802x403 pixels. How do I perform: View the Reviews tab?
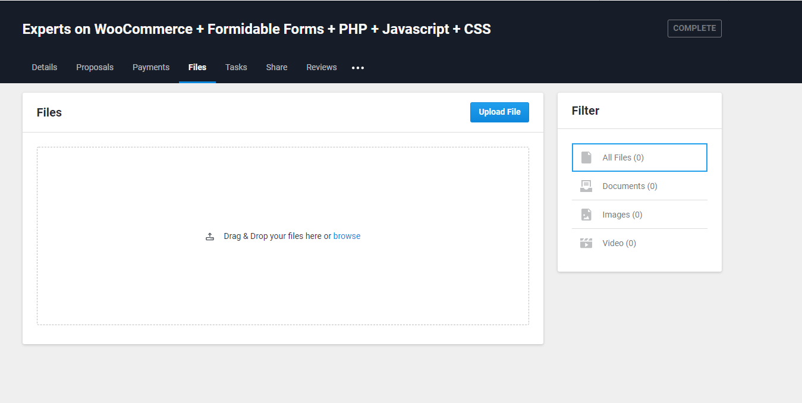[x=322, y=67]
